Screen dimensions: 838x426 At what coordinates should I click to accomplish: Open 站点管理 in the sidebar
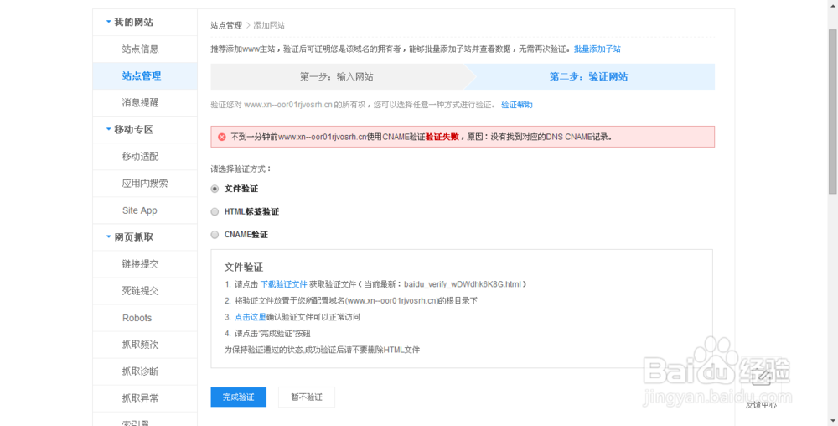coord(141,76)
